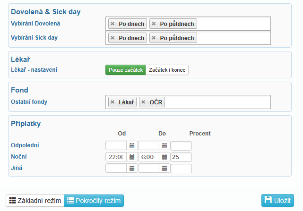Remove 'Po dnech' tag from Vybírání Sick day

113,38
